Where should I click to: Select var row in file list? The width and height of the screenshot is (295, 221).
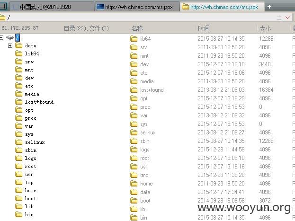pyautogui.click(x=212, y=115)
